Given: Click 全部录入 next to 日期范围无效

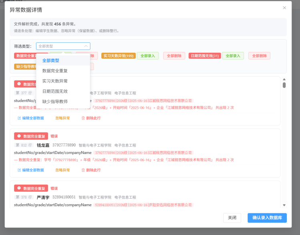Looking at the screenshot, I should click(233, 56).
